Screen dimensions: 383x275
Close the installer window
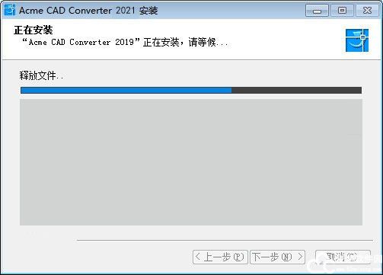367,11
